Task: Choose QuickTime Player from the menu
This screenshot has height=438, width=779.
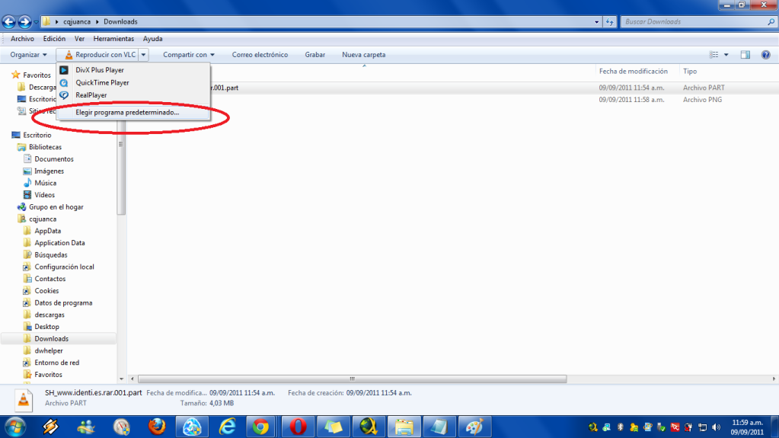Action: point(132,82)
